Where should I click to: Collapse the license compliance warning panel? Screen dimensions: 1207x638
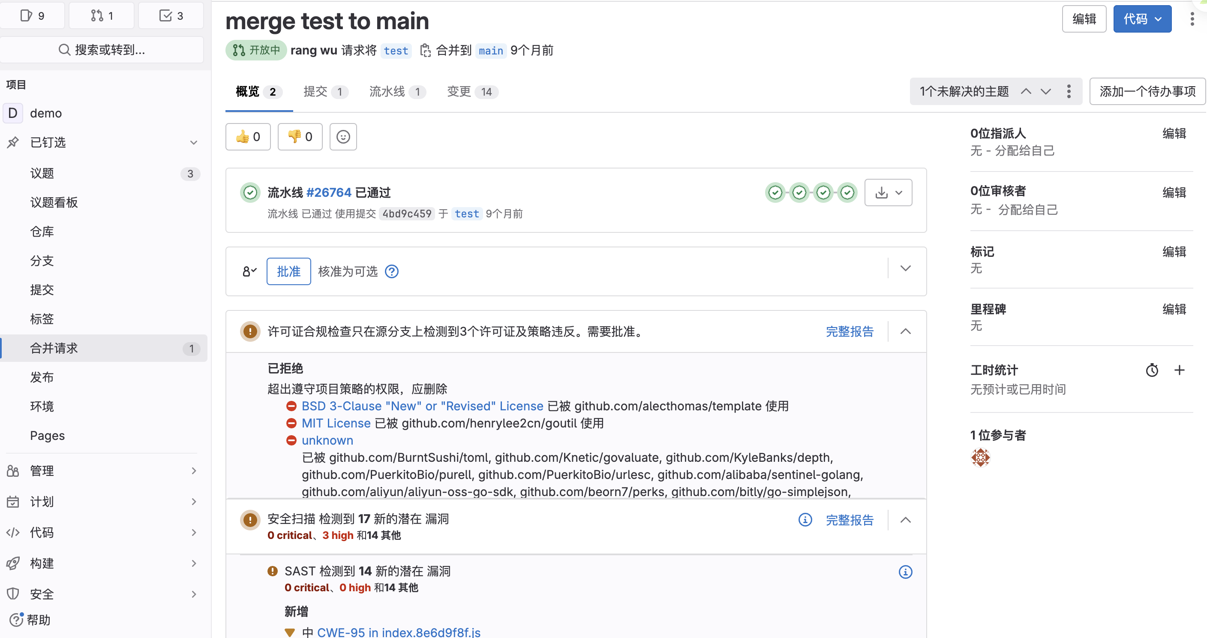point(905,331)
